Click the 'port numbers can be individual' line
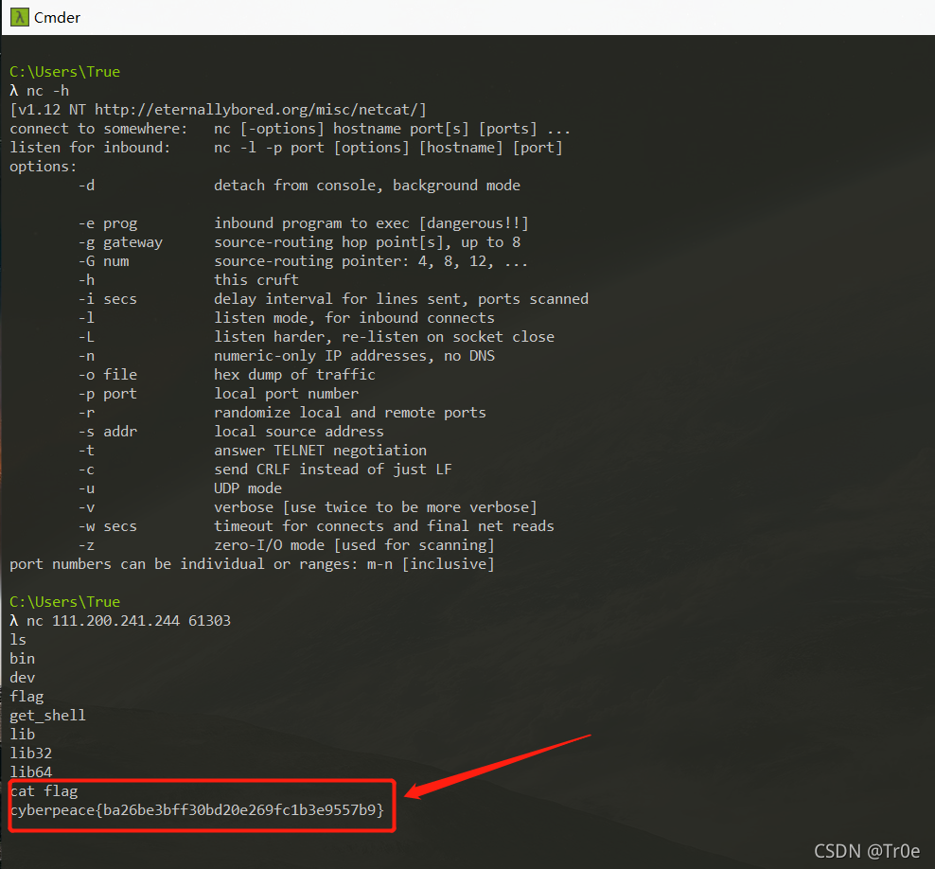Viewport: 935px width, 869px height. 253,564
